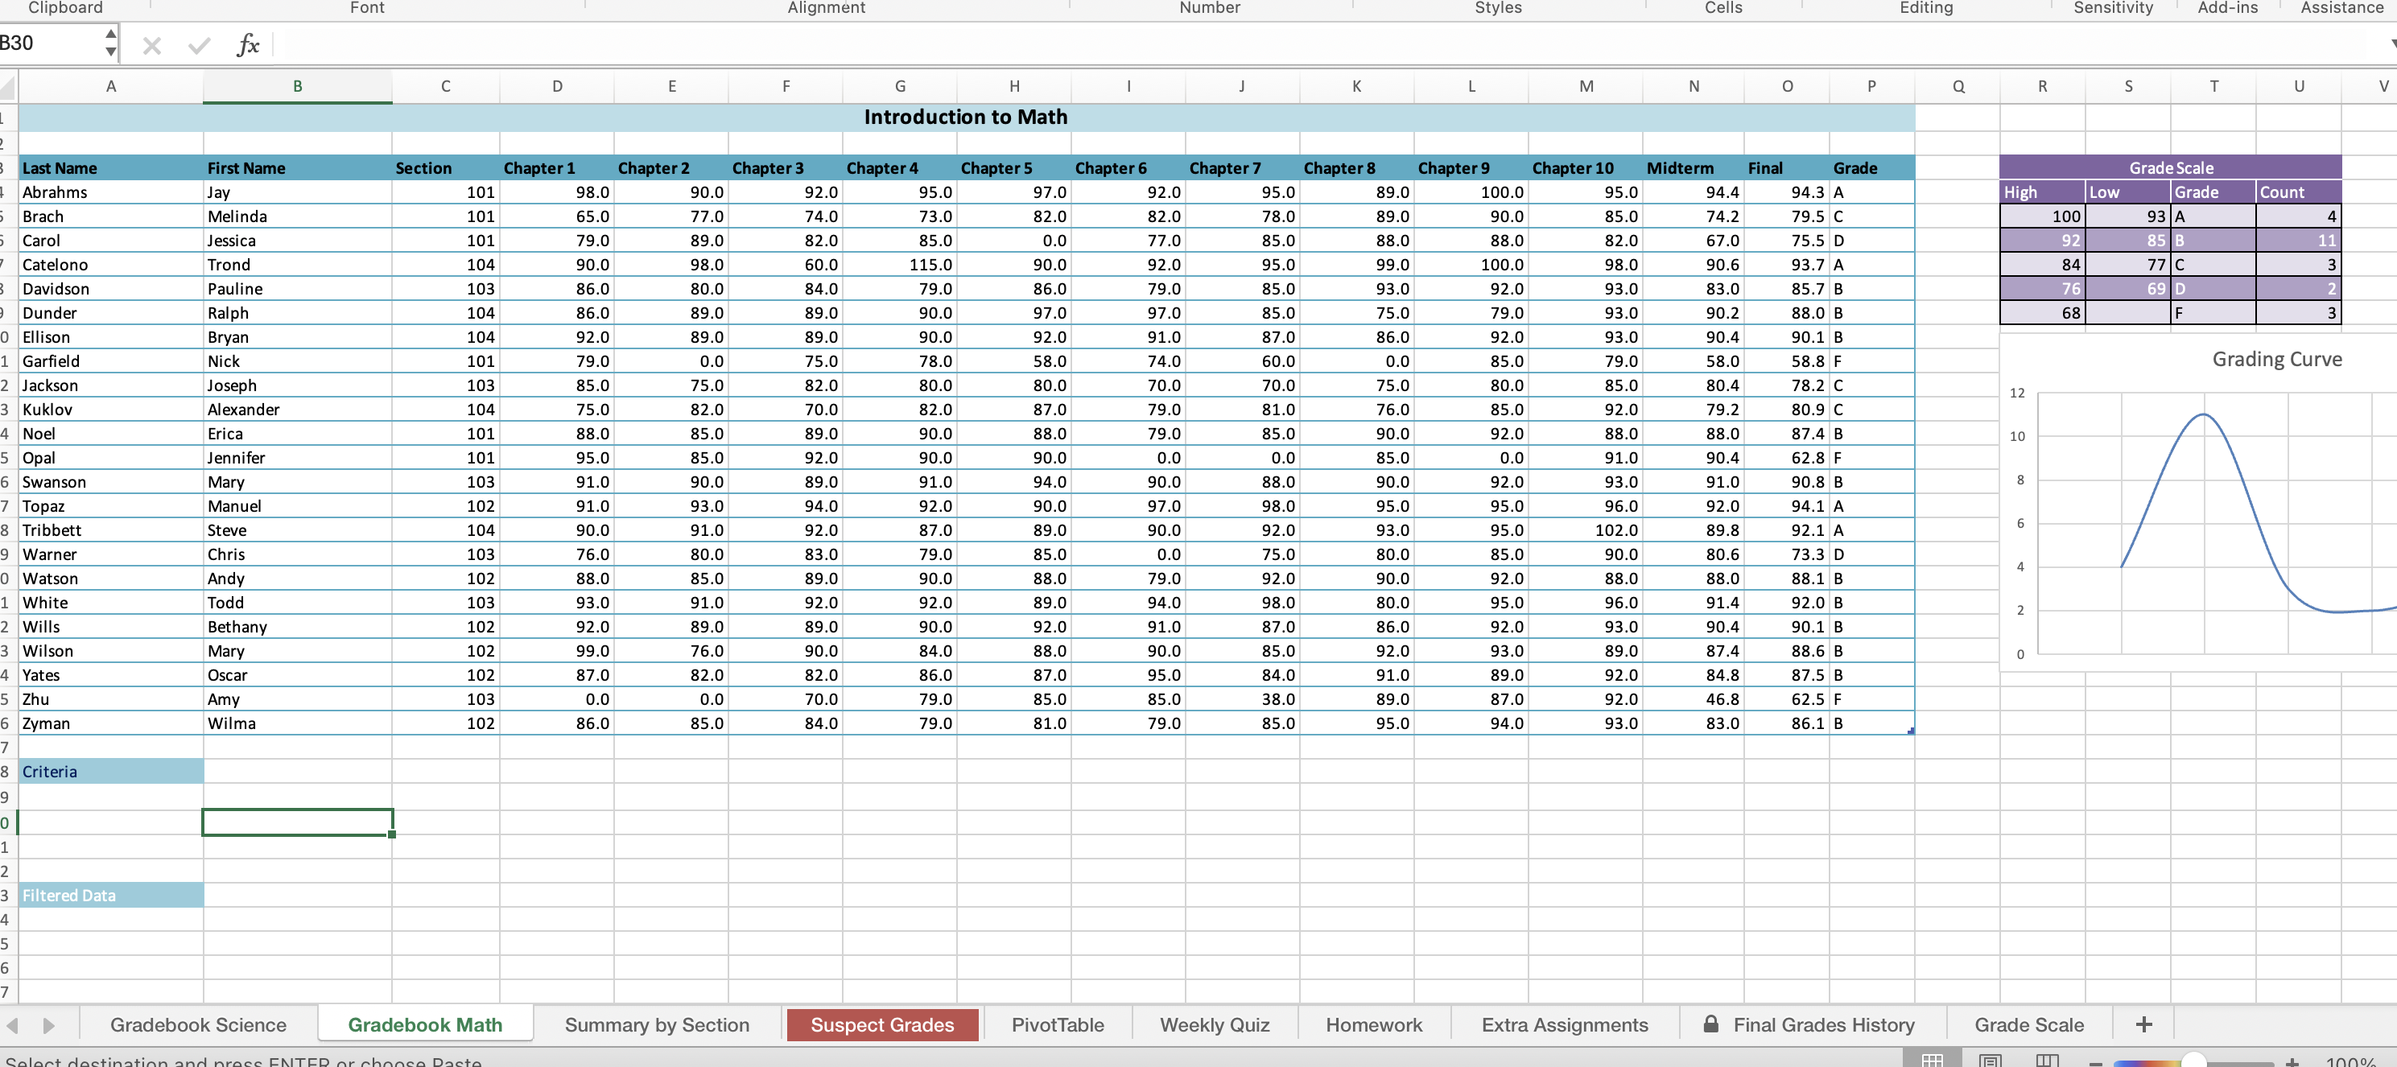The height and width of the screenshot is (1067, 2397).
Task: Click the Zoom In plus icon in status bar
Action: pos(2292,1060)
